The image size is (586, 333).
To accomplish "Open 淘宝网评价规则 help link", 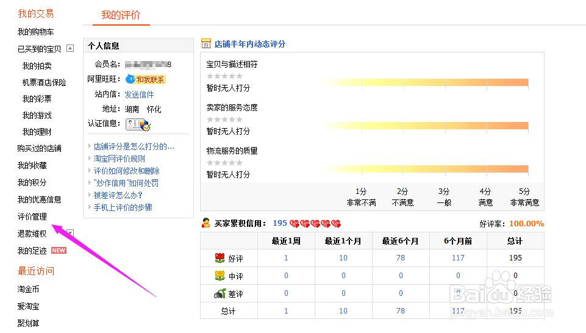I will tap(120, 159).
